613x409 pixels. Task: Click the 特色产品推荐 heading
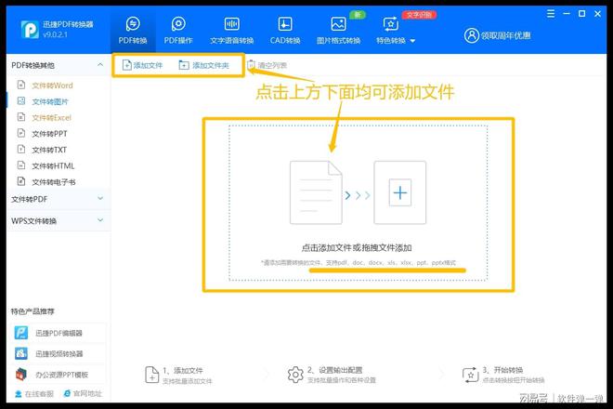[x=33, y=311]
